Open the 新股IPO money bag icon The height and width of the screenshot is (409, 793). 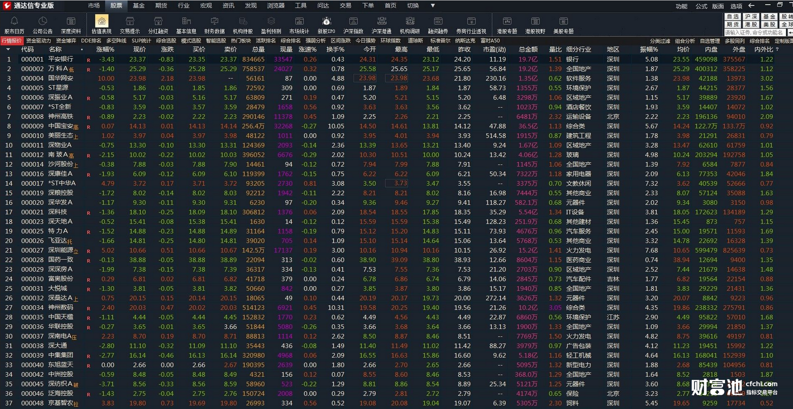326,21
